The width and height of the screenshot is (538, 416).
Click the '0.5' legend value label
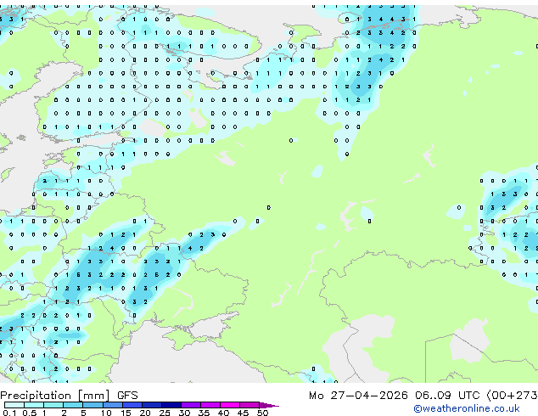click(x=29, y=413)
